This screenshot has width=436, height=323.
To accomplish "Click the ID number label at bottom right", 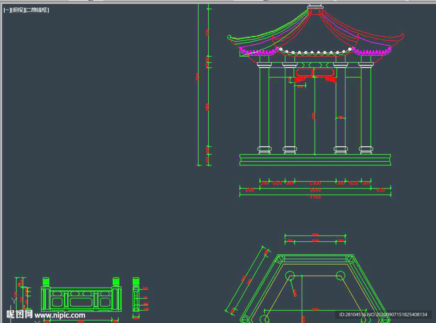I will click(383, 314).
